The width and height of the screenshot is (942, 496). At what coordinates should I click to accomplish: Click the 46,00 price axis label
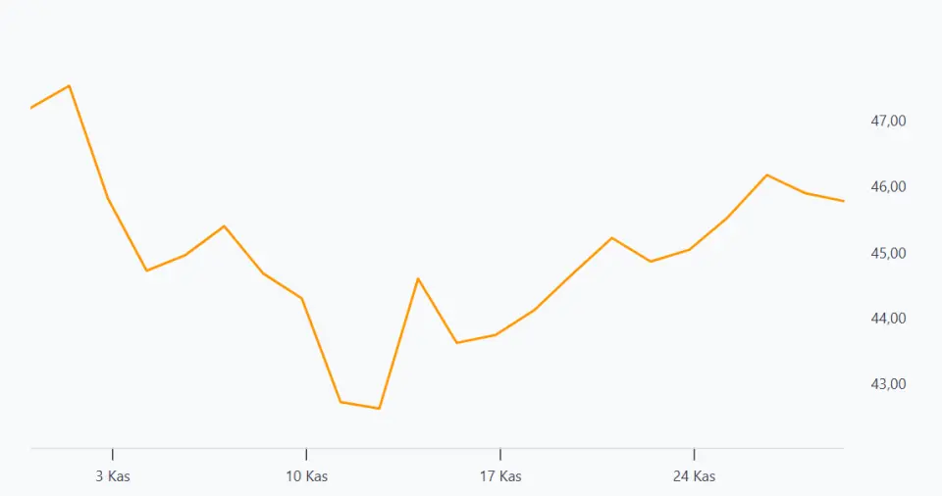click(x=888, y=186)
